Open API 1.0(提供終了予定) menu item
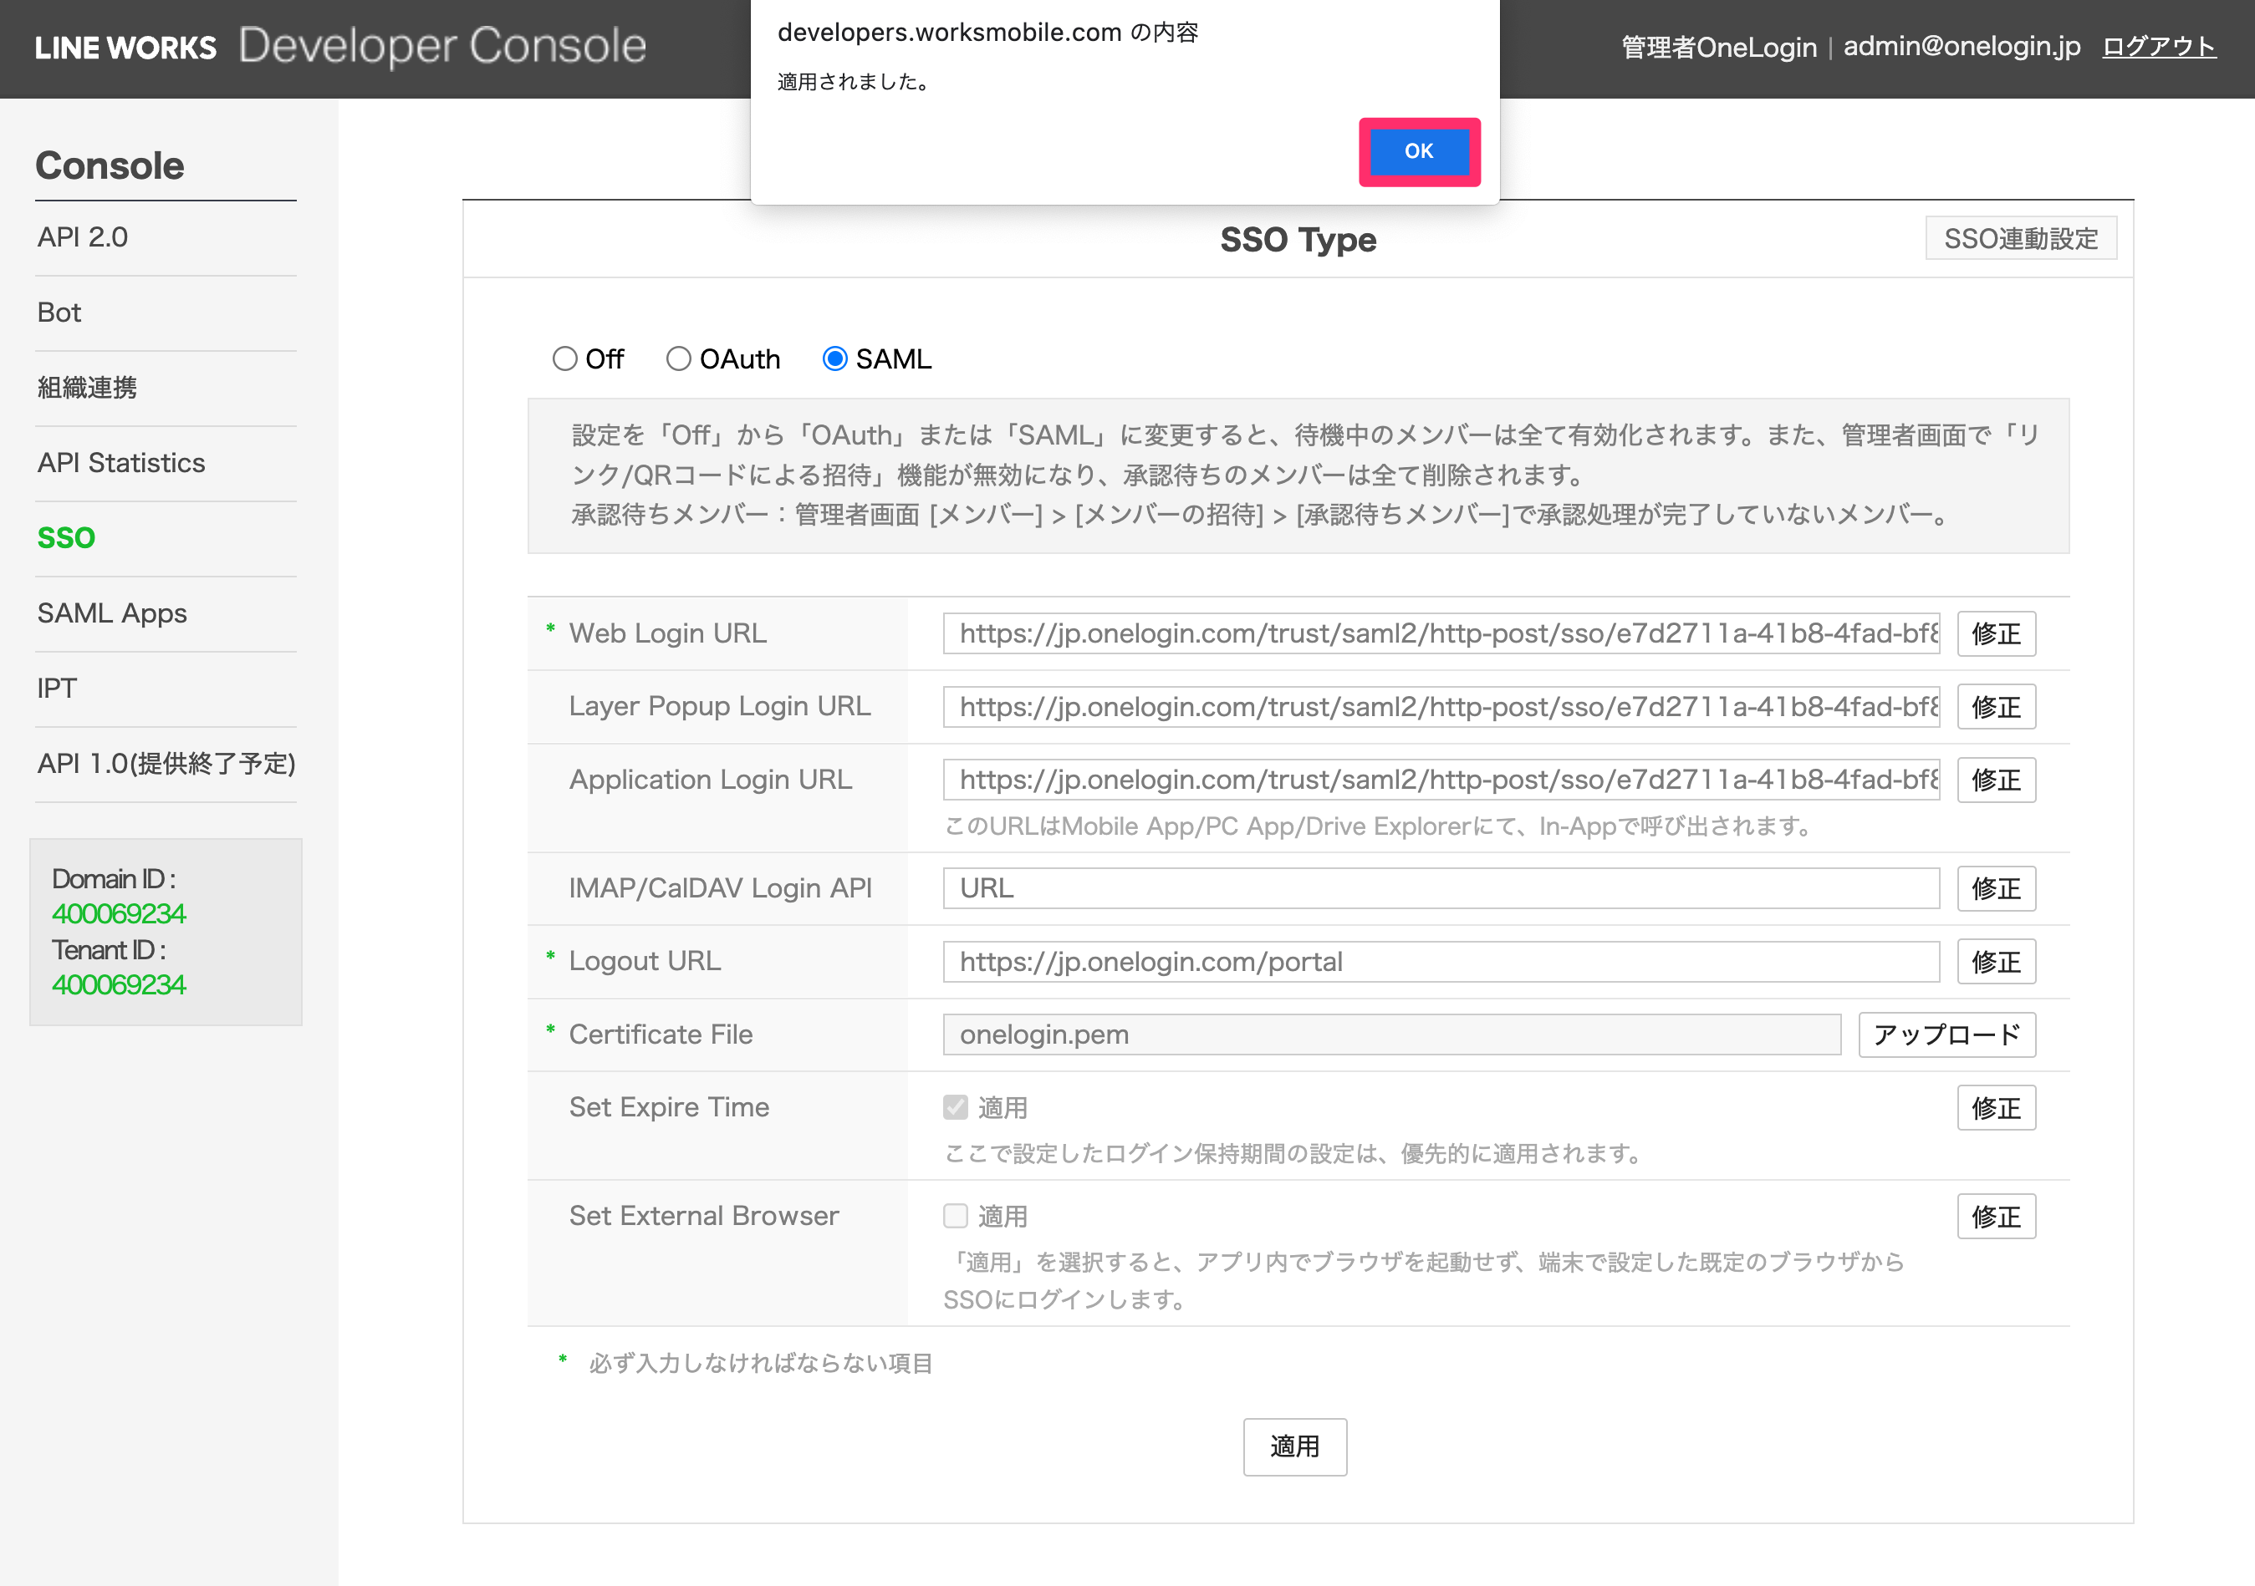This screenshot has height=1586, width=2255. point(166,764)
